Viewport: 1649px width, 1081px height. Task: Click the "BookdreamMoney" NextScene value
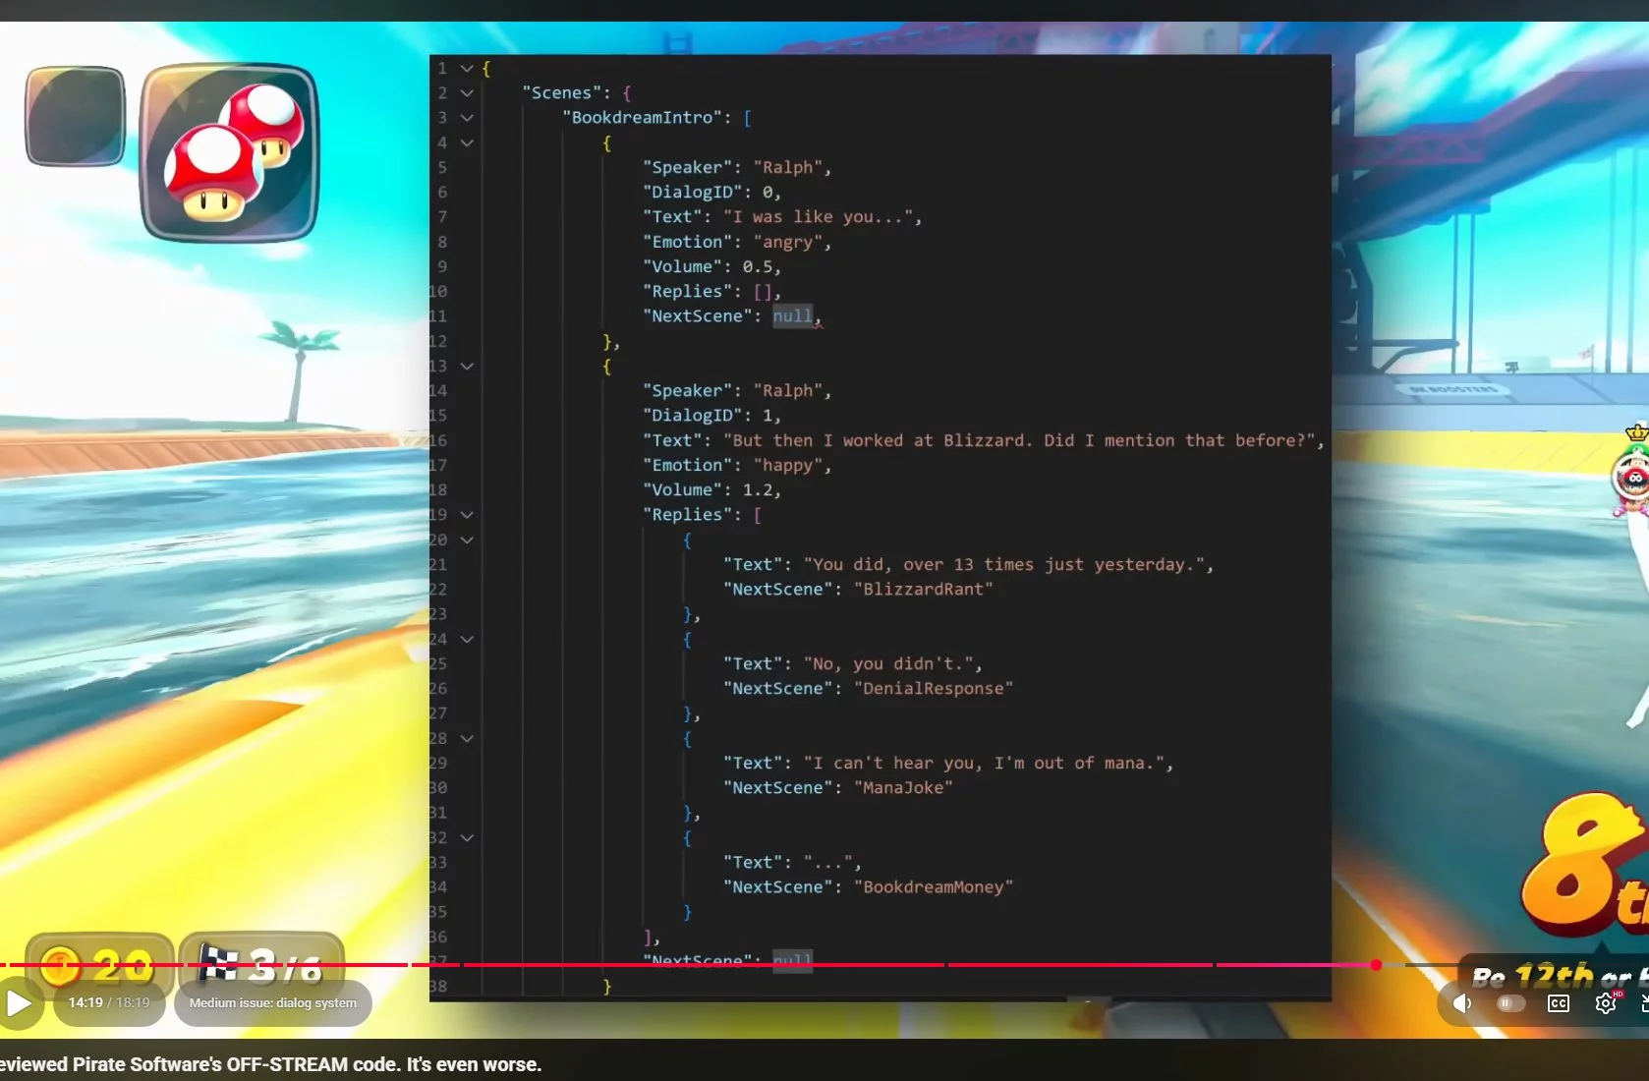pos(934,886)
